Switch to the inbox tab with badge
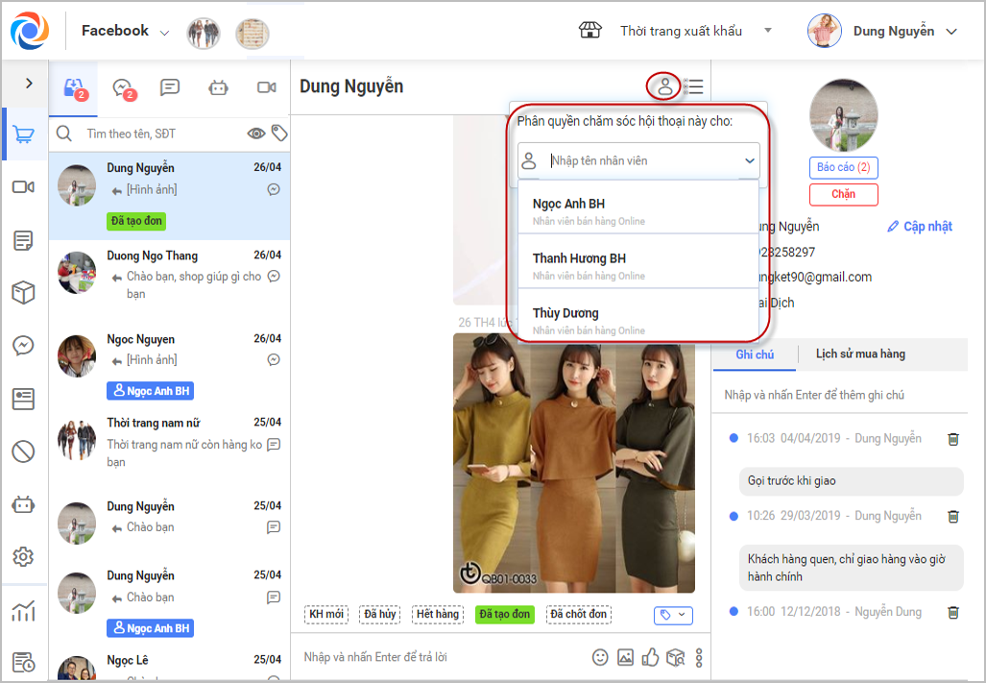The width and height of the screenshot is (986, 683). (x=74, y=88)
